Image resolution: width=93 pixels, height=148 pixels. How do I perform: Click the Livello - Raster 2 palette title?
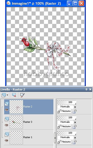click(13, 89)
